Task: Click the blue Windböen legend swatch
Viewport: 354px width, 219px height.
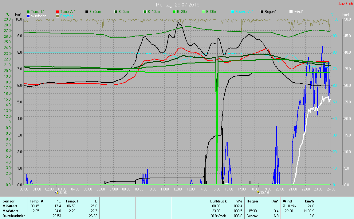Action: [x=28, y=16]
